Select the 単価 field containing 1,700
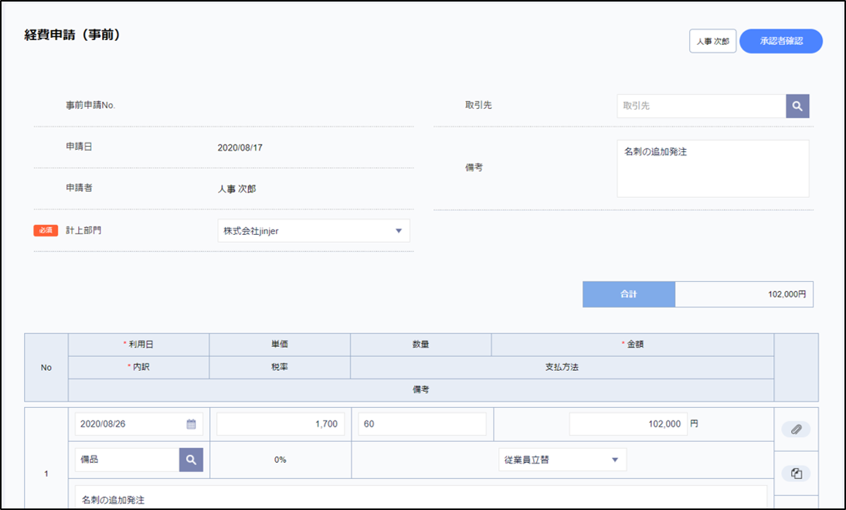The height and width of the screenshot is (510, 846). click(x=280, y=424)
